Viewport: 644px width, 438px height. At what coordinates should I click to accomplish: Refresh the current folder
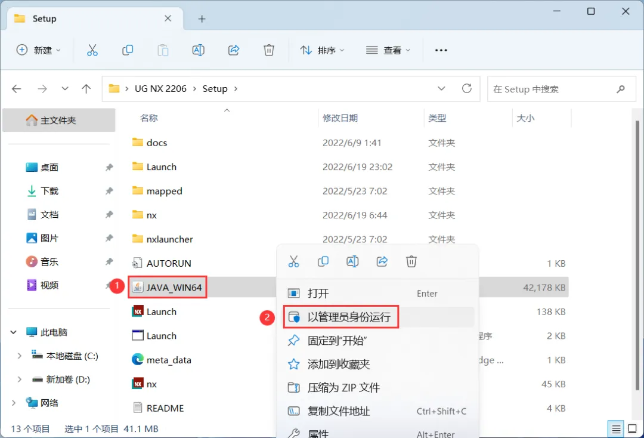(466, 88)
